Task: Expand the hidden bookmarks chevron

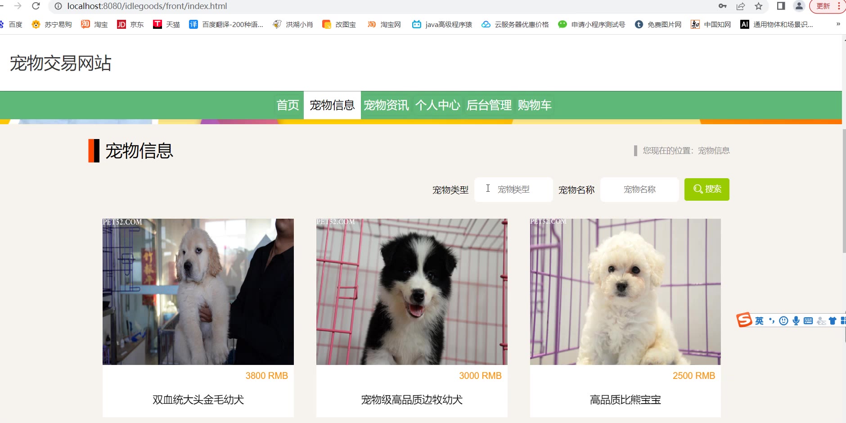Action: coord(838,24)
